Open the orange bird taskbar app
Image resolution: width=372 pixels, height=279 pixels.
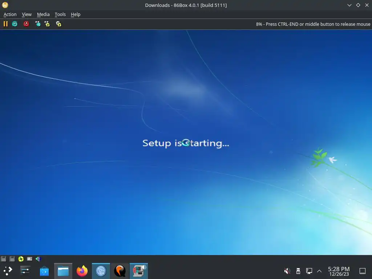120,271
